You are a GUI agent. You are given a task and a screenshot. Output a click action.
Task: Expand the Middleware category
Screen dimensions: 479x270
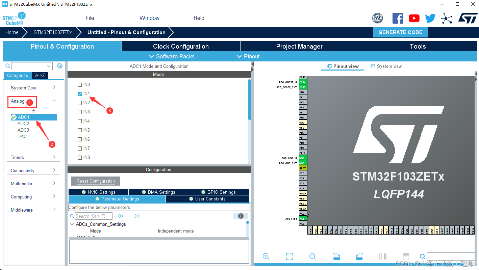click(34, 210)
